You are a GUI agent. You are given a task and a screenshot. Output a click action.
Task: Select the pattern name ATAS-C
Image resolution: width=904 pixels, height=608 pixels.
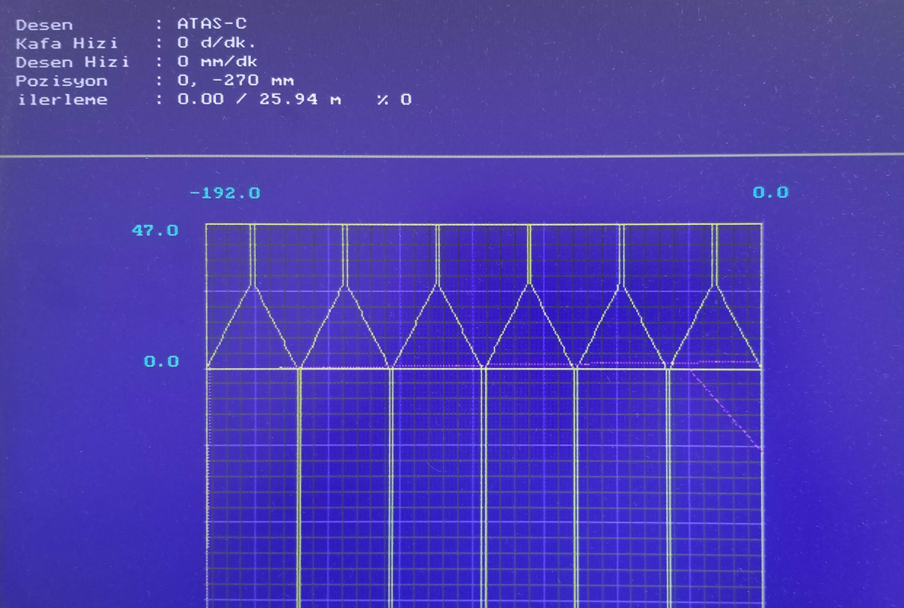pyautogui.click(x=211, y=24)
